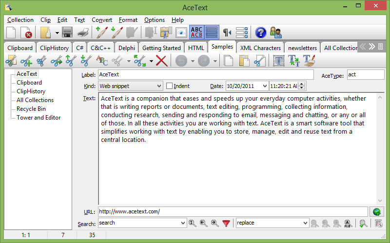Open the Clip menu
The width and height of the screenshot is (390, 243).
coord(45,20)
